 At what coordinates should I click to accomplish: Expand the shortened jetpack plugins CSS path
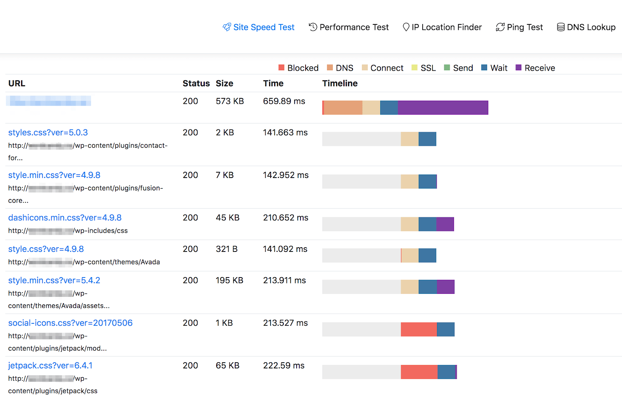(x=57, y=348)
